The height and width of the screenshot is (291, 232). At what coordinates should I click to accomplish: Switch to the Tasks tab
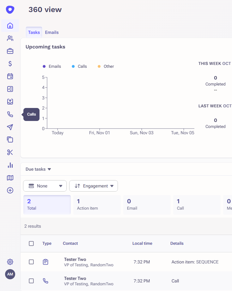tap(34, 32)
